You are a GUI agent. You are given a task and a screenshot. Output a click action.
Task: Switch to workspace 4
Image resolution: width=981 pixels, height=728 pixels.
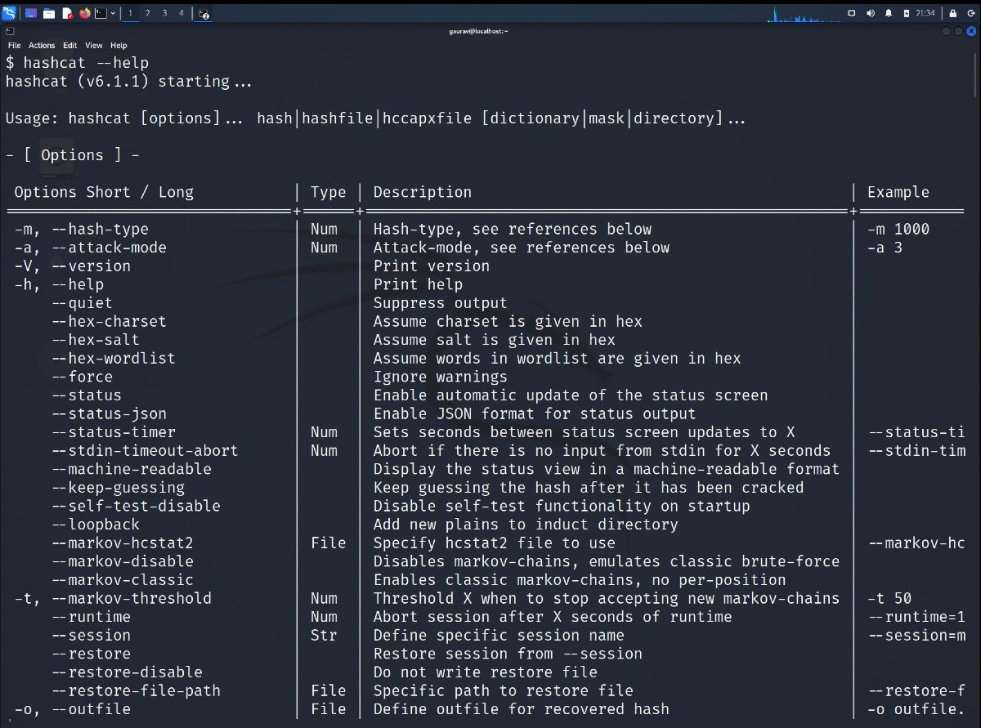point(181,13)
